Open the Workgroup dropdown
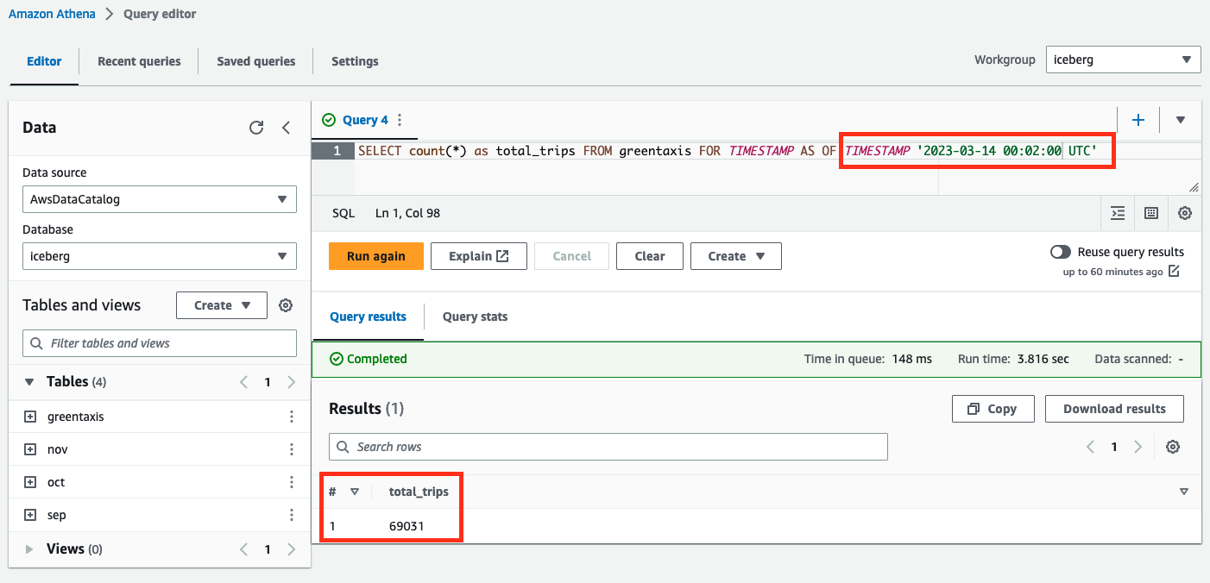The image size is (1210, 583). [x=1123, y=60]
